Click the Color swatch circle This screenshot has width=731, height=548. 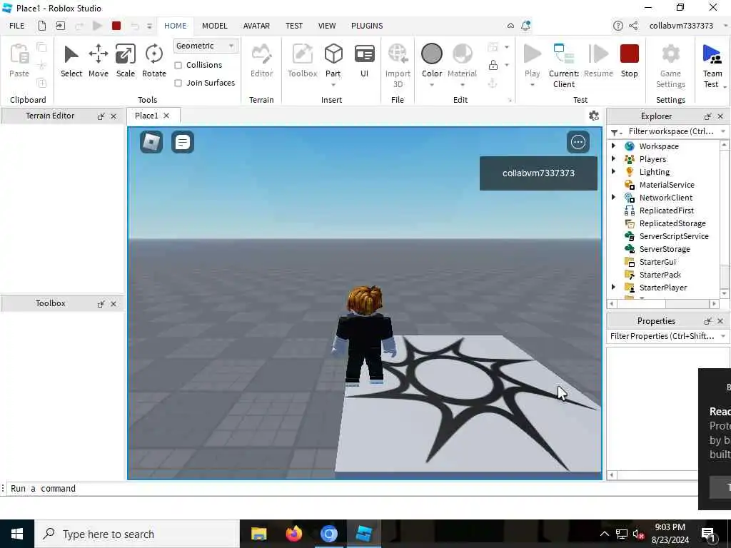pos(432,54)
